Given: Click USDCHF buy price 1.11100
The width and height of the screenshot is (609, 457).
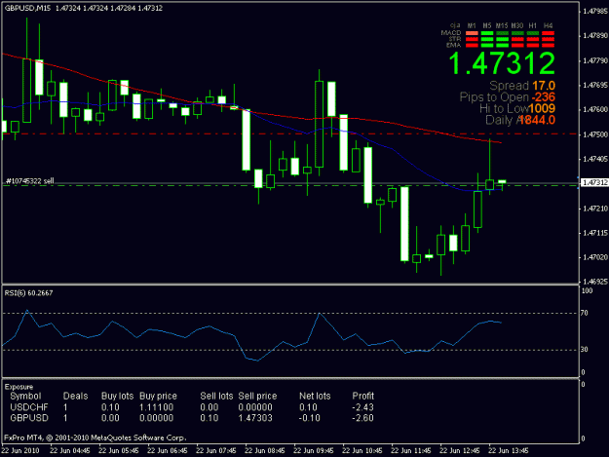Looking at the screenshot, I should [156, 407].
